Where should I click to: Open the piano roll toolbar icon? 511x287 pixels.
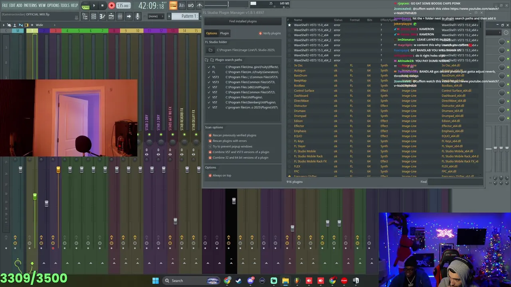102,16
